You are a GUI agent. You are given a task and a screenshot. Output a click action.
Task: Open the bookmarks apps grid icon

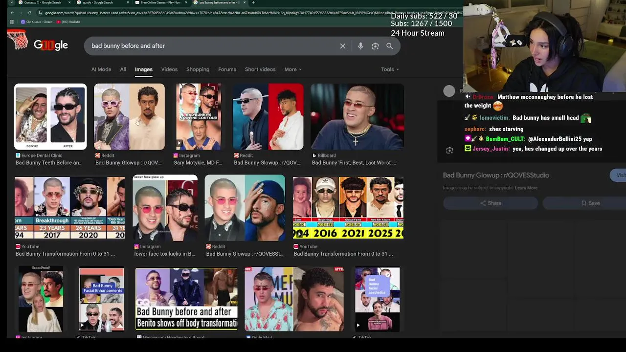13,22
